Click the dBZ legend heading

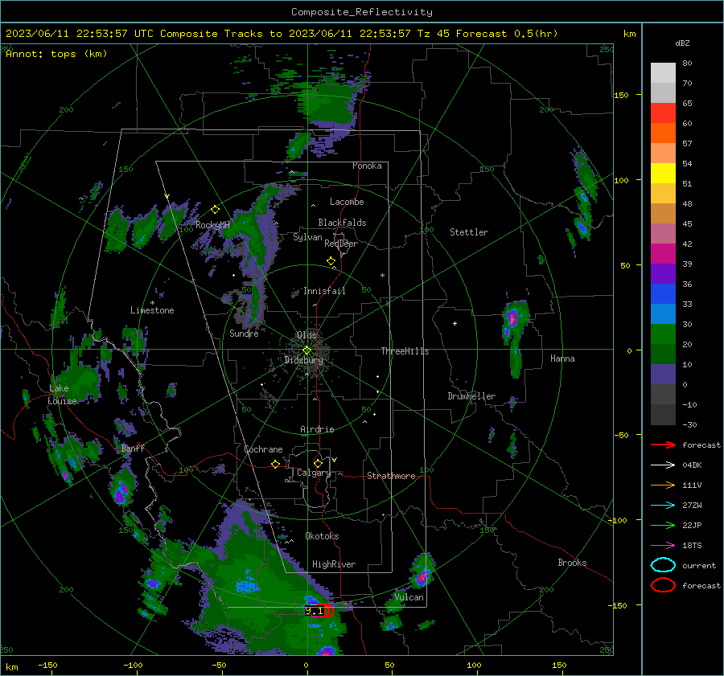[x=682, y=43]
